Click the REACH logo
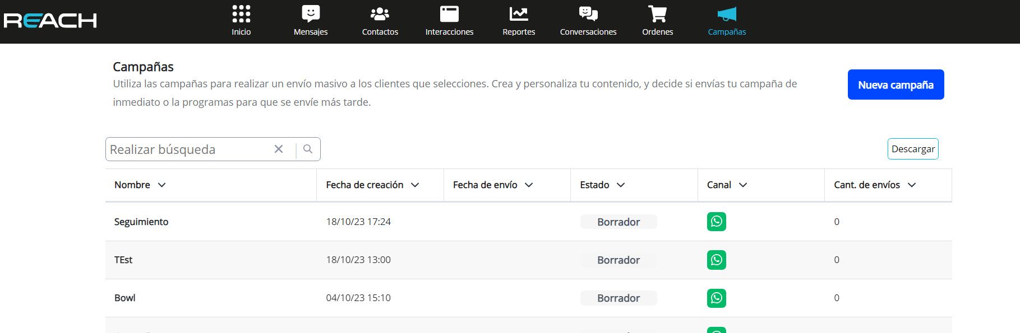 click(50, 21)
